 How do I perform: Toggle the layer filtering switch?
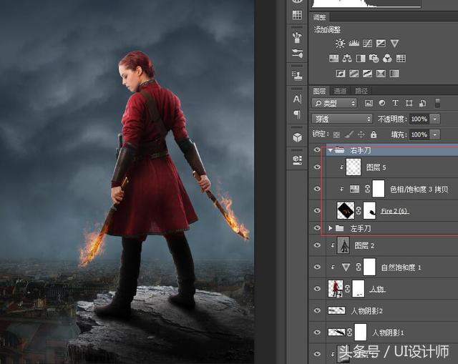click(x=437, y=103)
